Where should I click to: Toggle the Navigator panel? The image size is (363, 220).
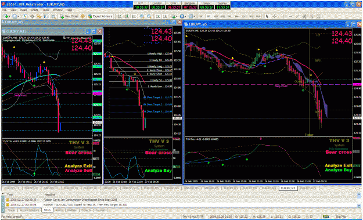click(x=39, y=16)
